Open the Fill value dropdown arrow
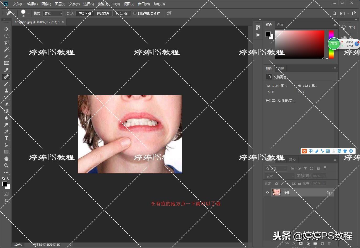Image resolution: width=360 pixels, height=248 pixels. coord(324,183)
